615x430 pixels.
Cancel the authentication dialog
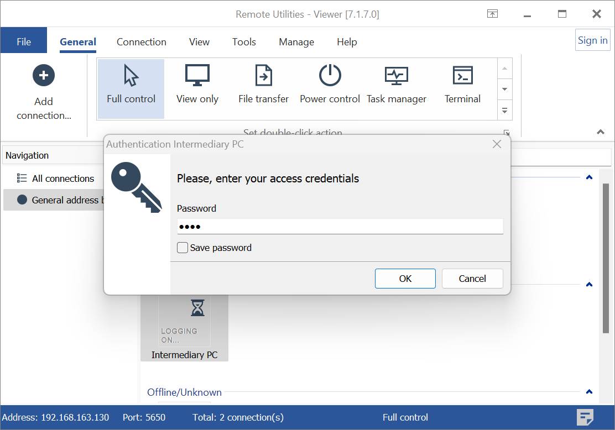(472, 279)
